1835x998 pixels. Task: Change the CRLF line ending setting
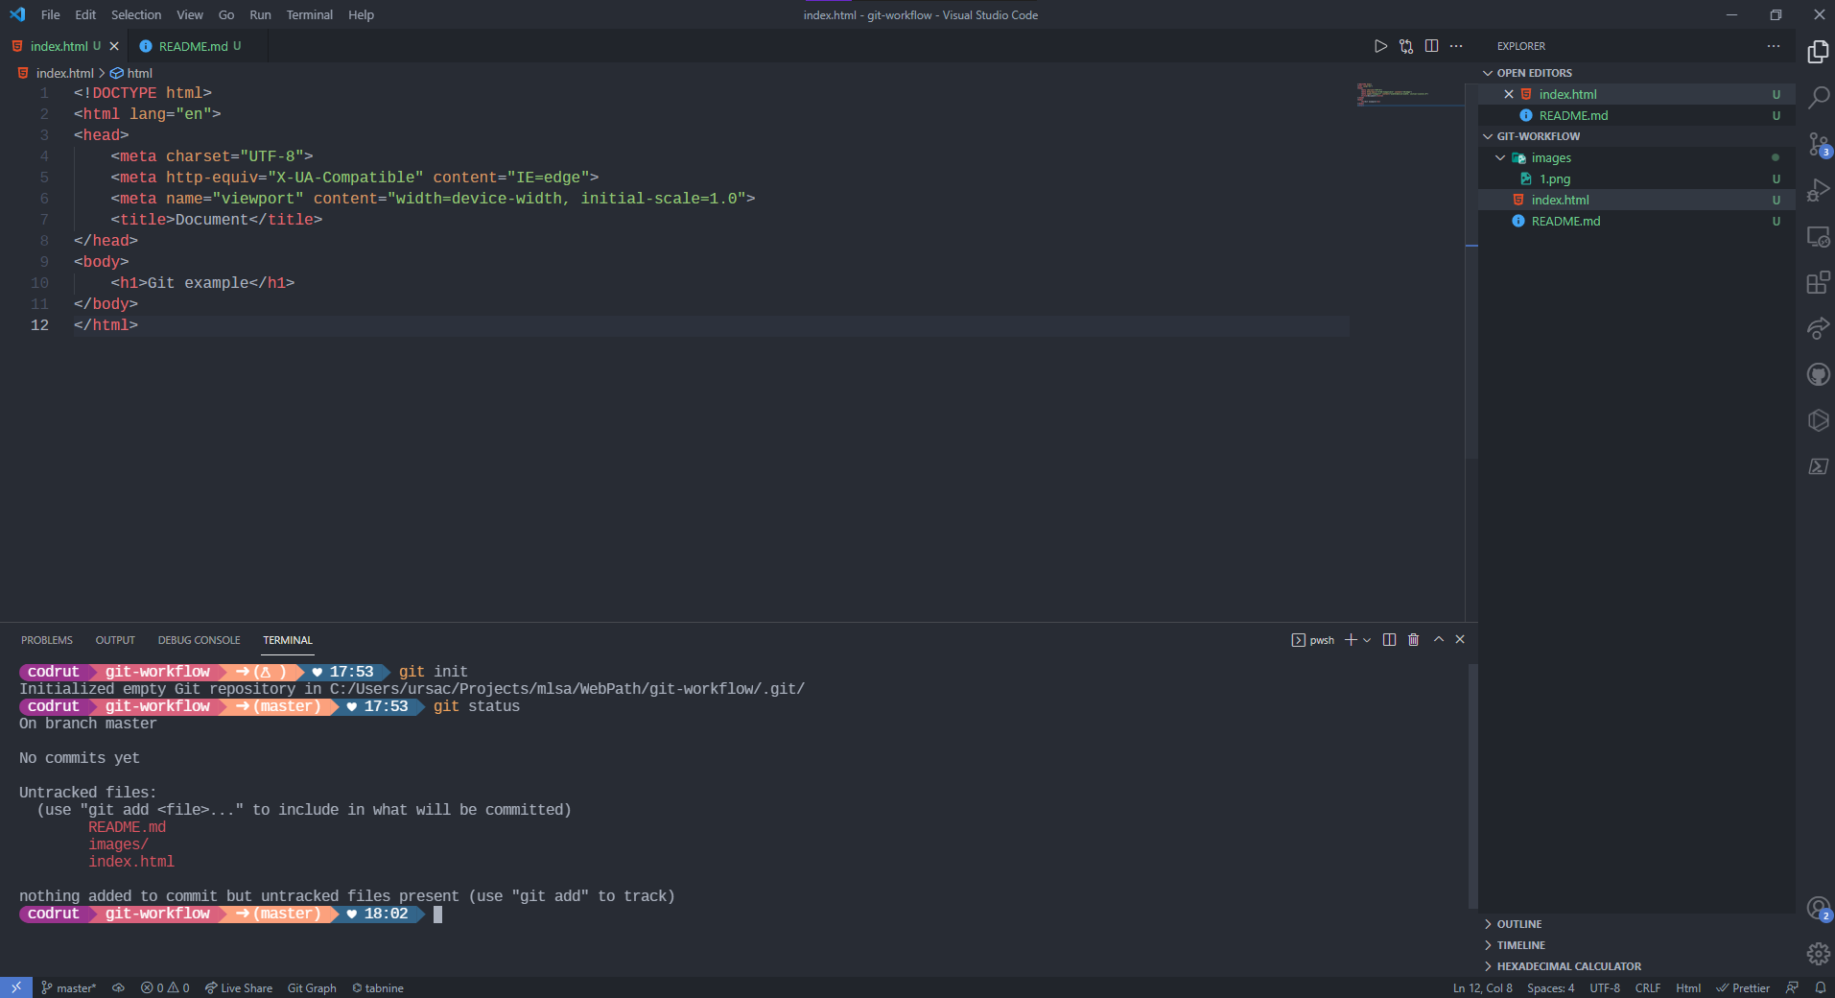pos(1648,987)
